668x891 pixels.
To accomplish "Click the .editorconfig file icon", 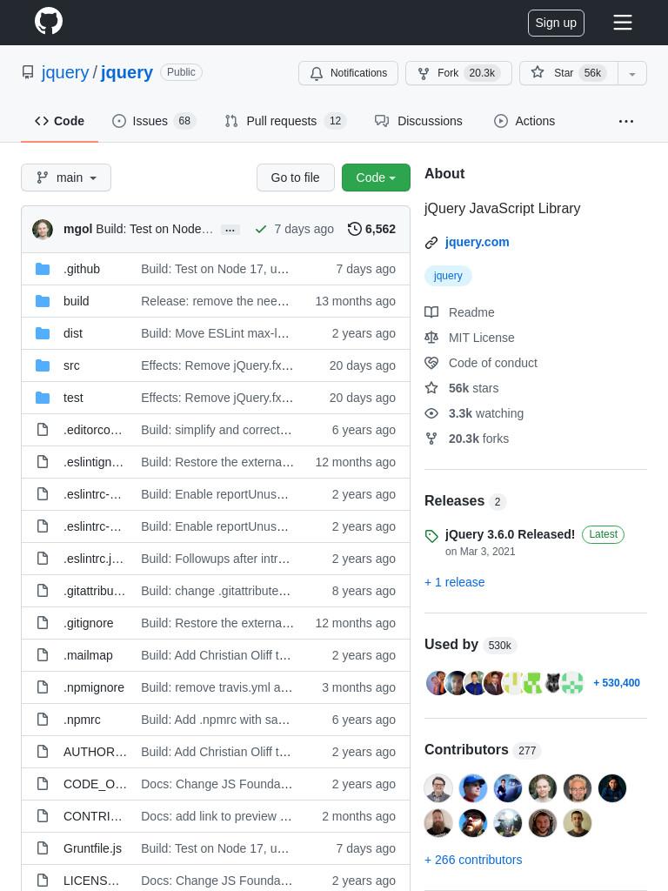I will point(43,430).
